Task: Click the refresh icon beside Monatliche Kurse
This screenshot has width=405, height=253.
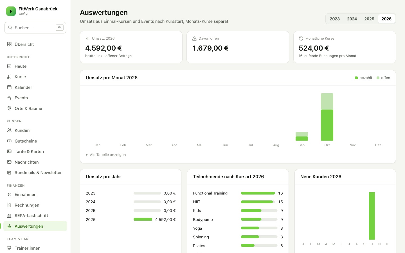Action: click(x=301, y=39)
